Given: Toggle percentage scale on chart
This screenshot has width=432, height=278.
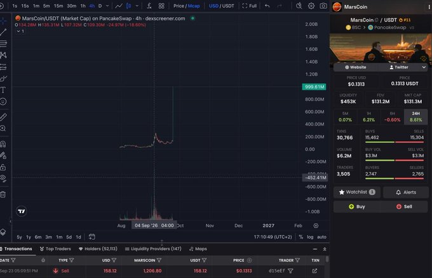Looking at the screenshot, I should (x=301, y=237).
